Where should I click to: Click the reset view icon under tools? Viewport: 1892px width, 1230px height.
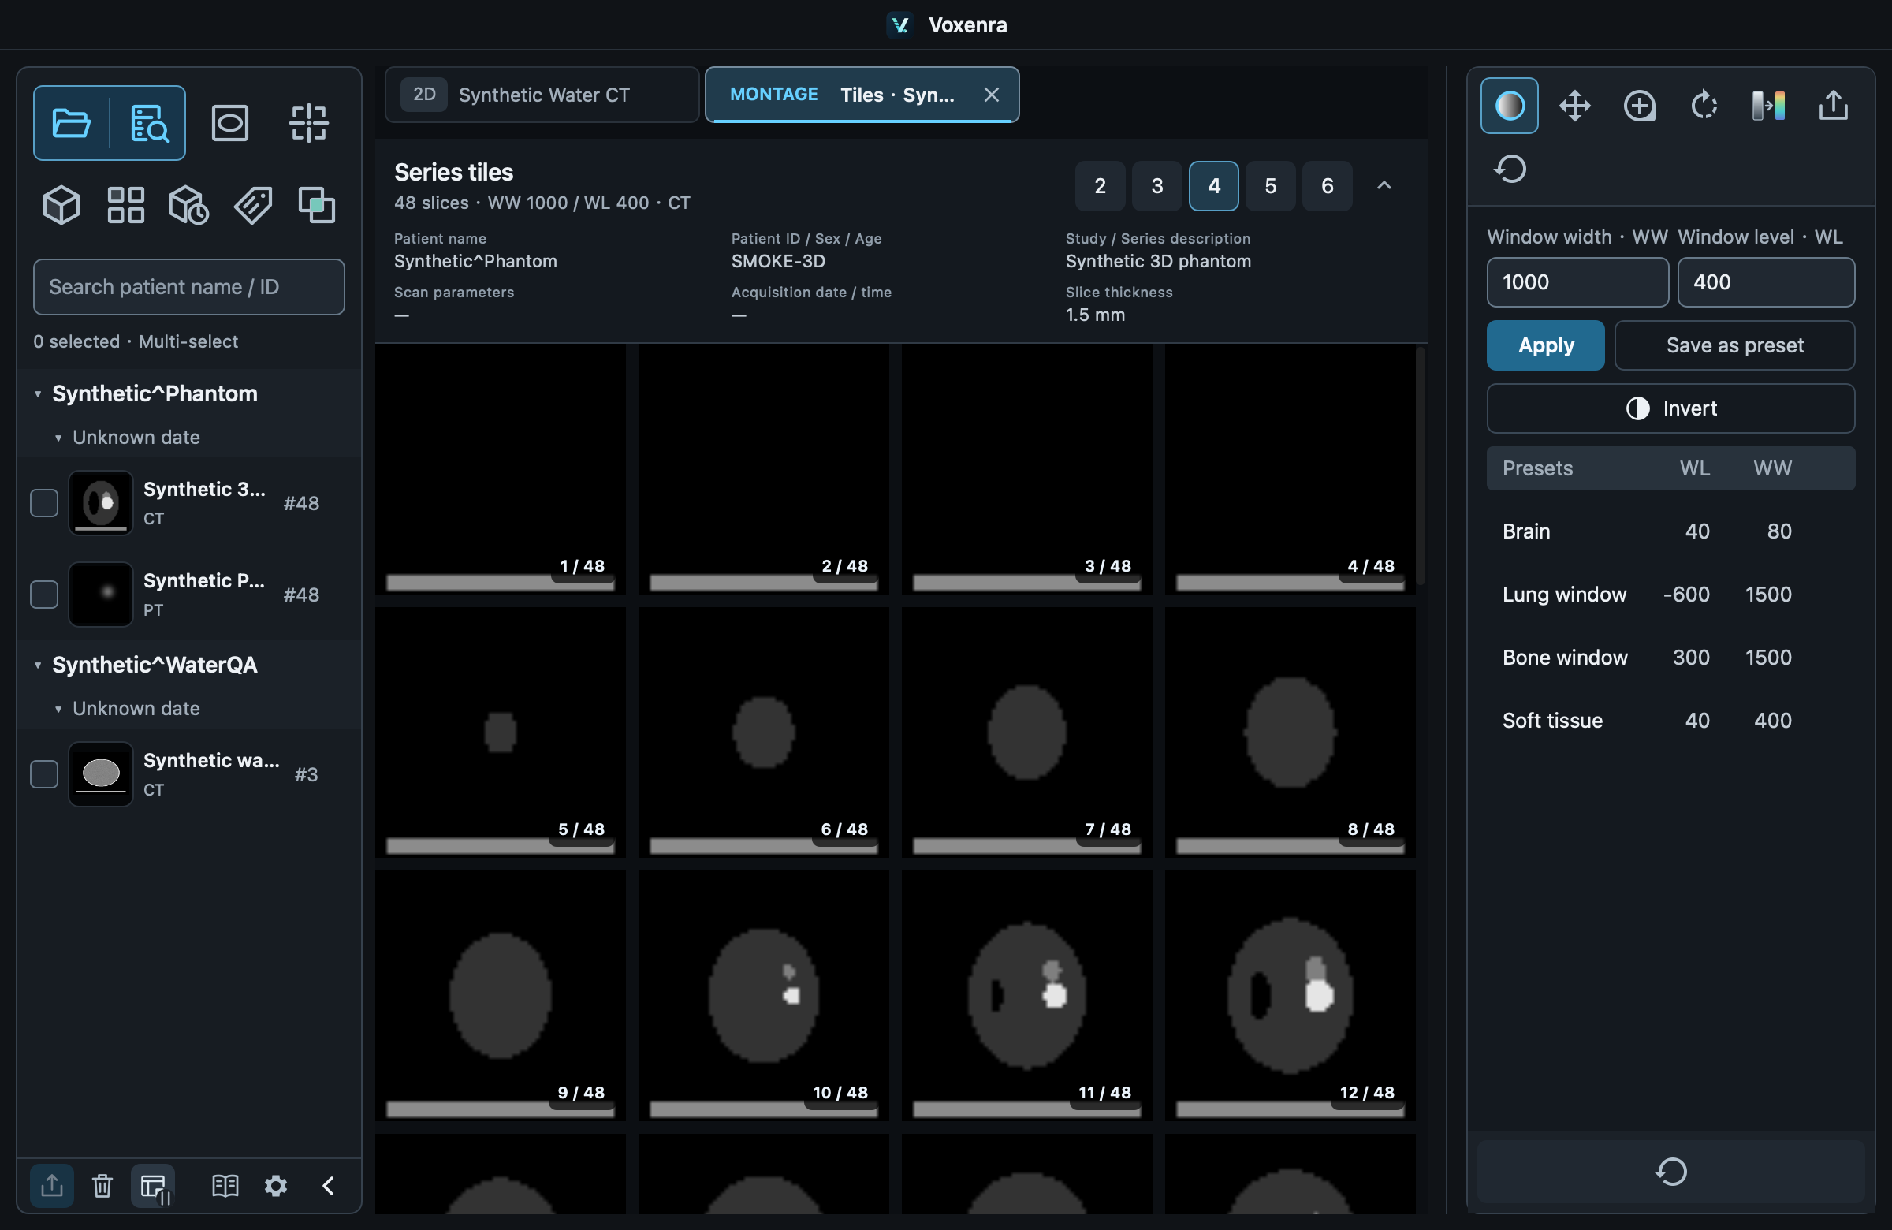pos(1510,169)
